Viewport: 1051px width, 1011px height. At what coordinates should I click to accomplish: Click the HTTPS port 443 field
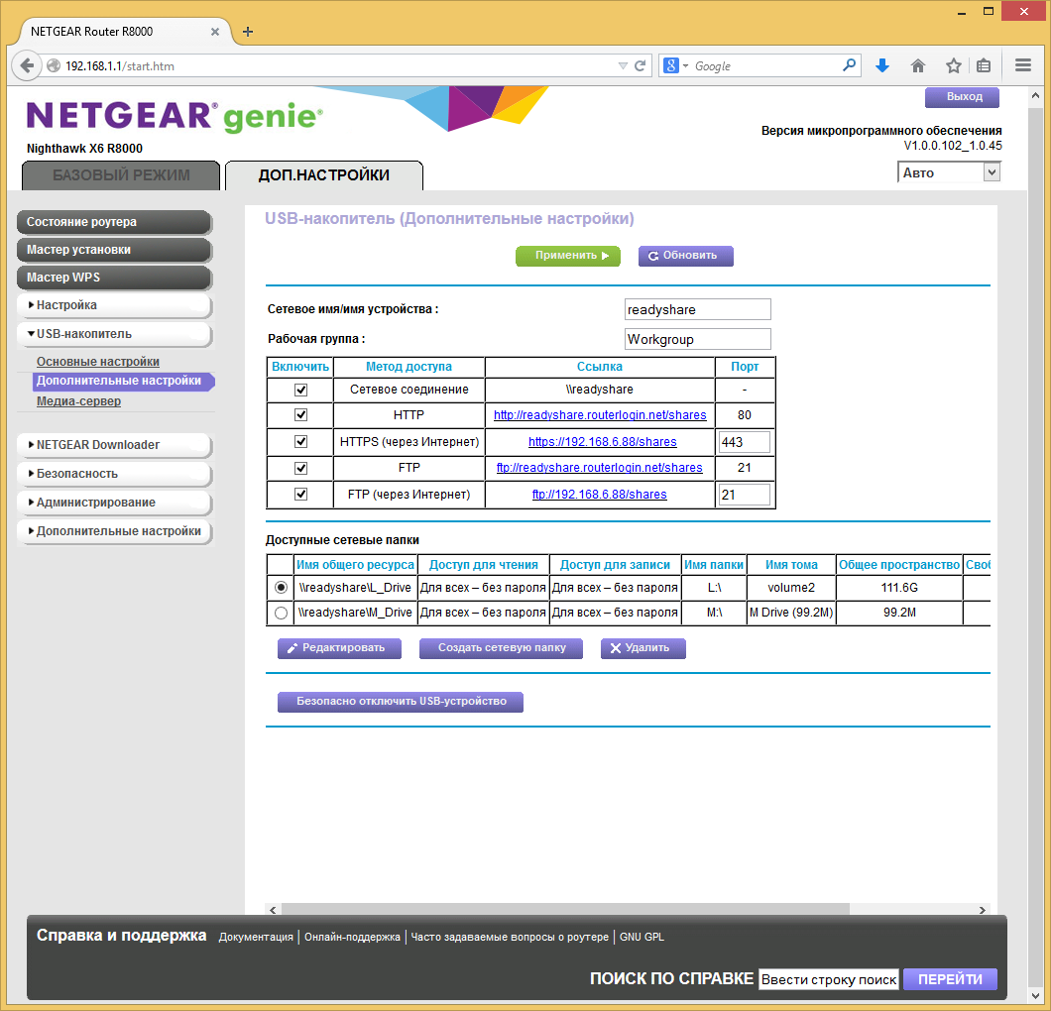(744, 442)
